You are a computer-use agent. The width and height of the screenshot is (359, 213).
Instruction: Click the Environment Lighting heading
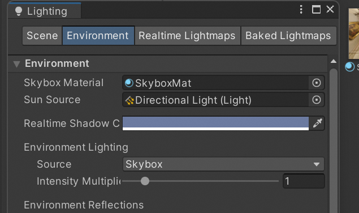(76, 147)
